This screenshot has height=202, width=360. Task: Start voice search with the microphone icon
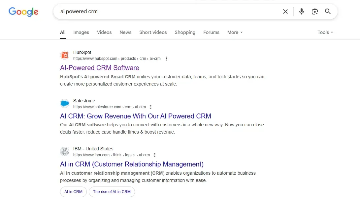(301, 11)
